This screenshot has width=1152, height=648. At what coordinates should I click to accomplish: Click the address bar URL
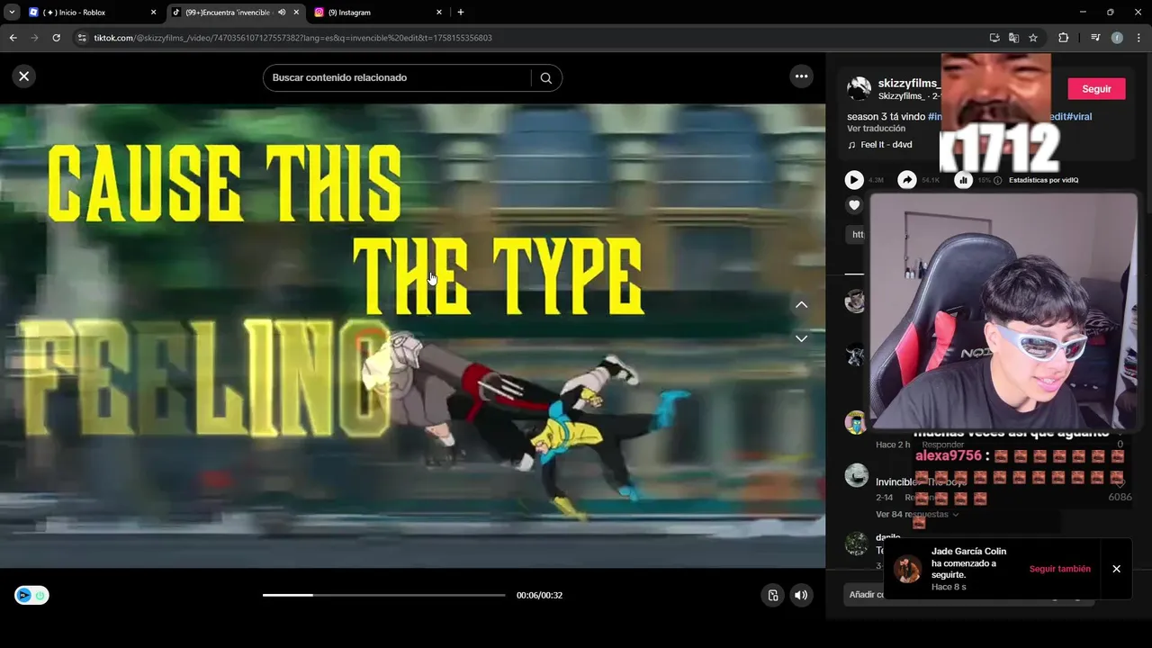(x=292, y=38)
